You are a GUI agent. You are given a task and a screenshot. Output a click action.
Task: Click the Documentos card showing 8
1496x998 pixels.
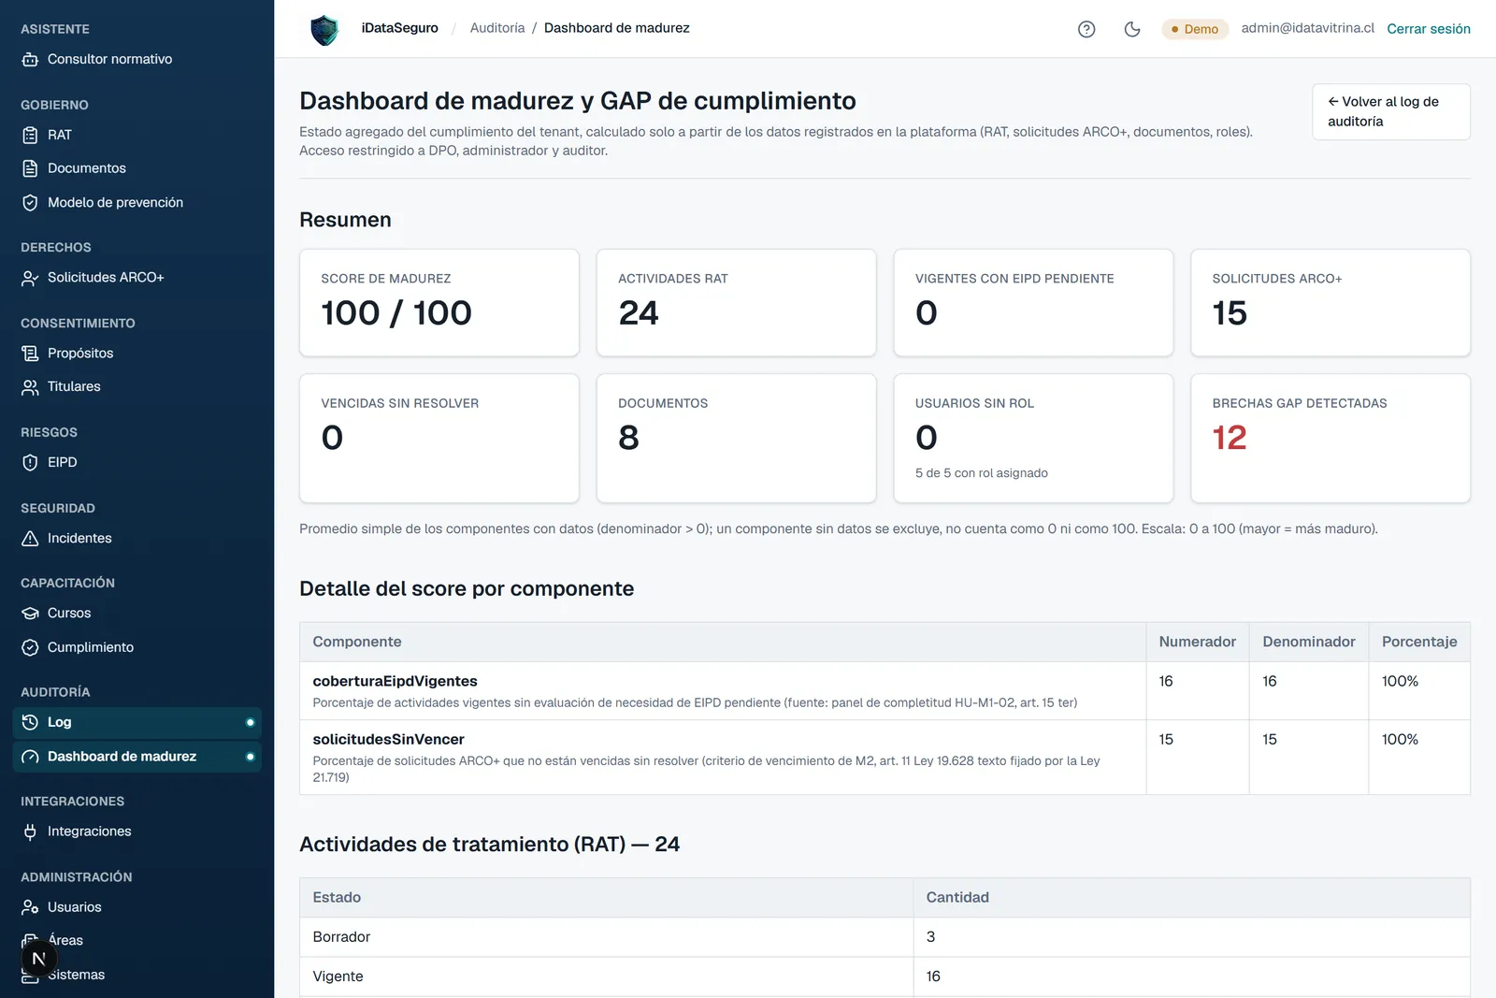[737, 439]
